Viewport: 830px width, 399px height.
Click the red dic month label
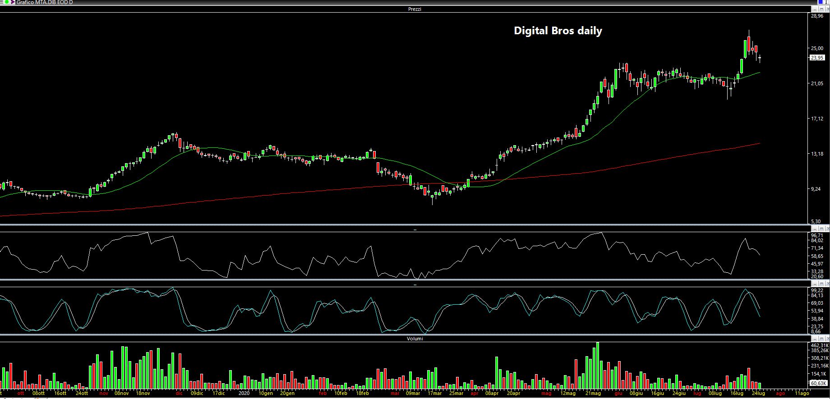[x=179, y=393]
